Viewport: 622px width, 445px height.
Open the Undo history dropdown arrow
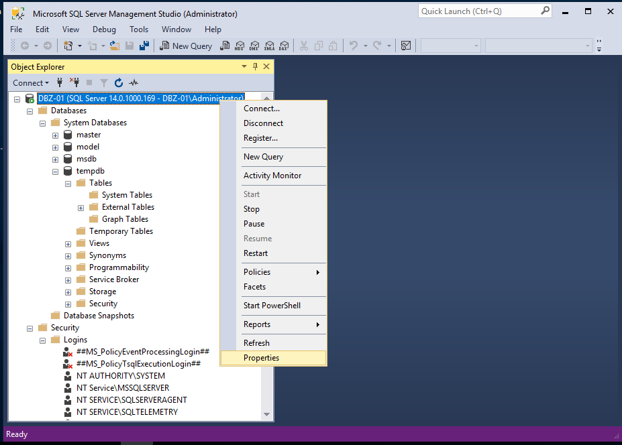pos(365,46)
